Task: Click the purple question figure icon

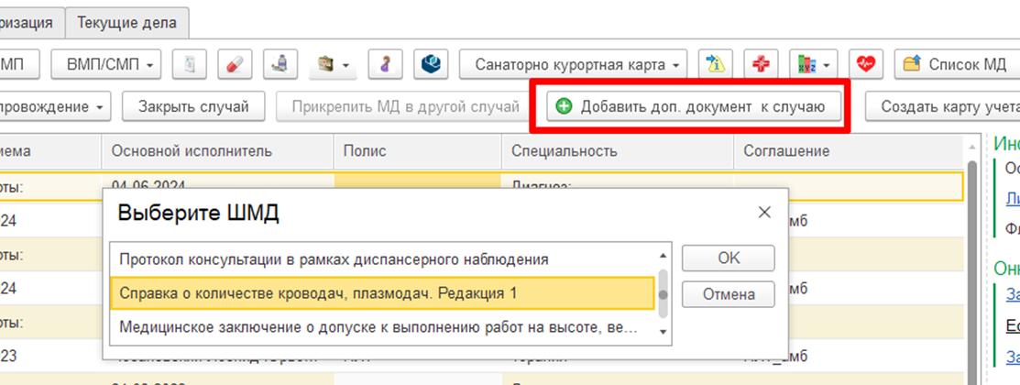Action: pos(385,64)
